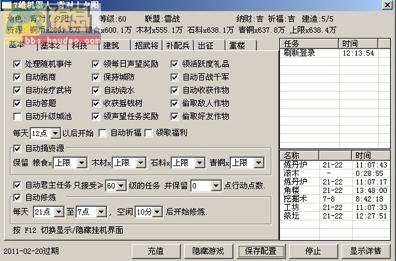This screenshot has height=261, width=396.
Task: Uncheck 偷取敌人作物 checkbox
Action: [174, 103]
